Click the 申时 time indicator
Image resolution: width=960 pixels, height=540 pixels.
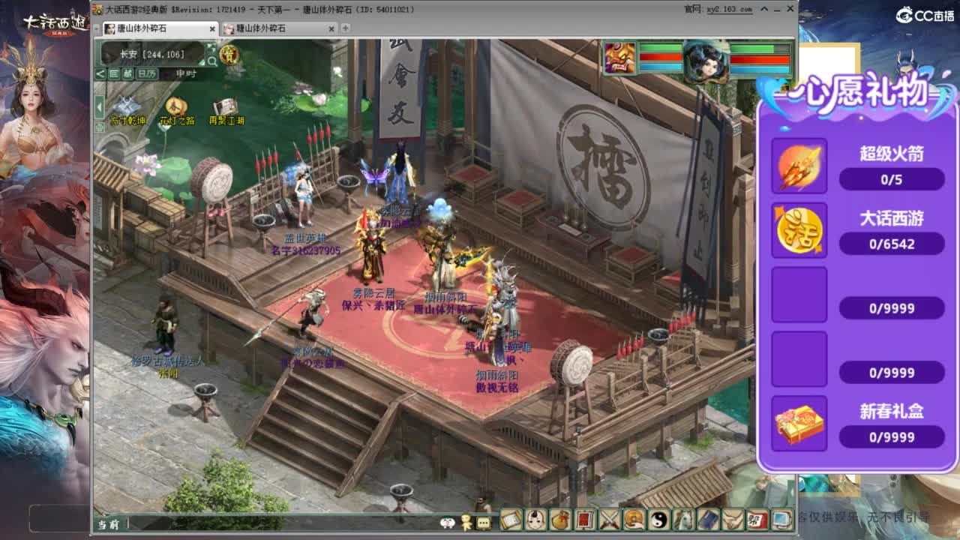pos(186,73)
